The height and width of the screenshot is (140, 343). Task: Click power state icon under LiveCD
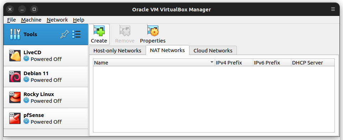click(26, 58)
